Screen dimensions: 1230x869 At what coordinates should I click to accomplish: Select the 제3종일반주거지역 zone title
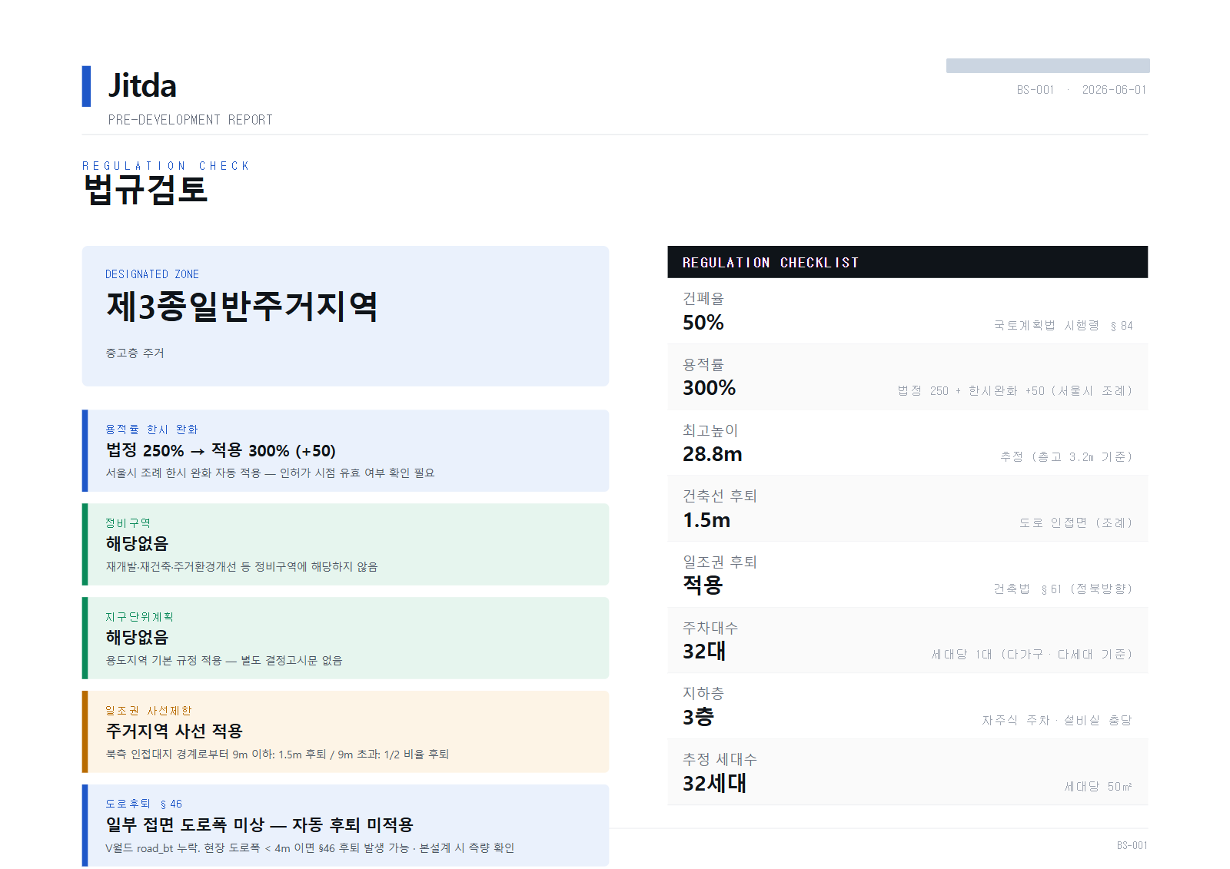[242, 307]
